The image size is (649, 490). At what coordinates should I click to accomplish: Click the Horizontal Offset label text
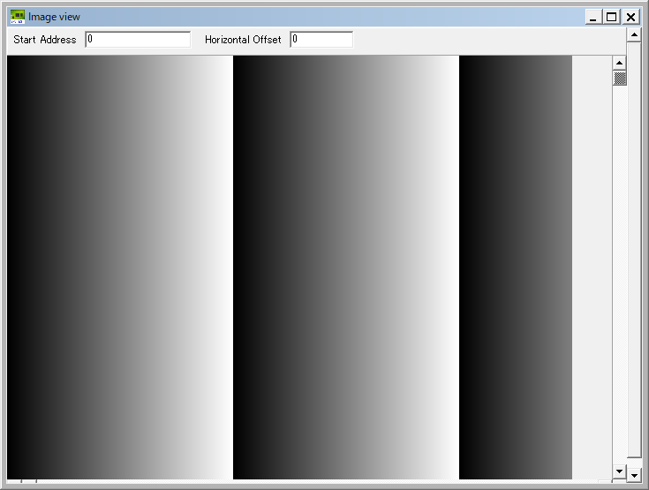243,40
